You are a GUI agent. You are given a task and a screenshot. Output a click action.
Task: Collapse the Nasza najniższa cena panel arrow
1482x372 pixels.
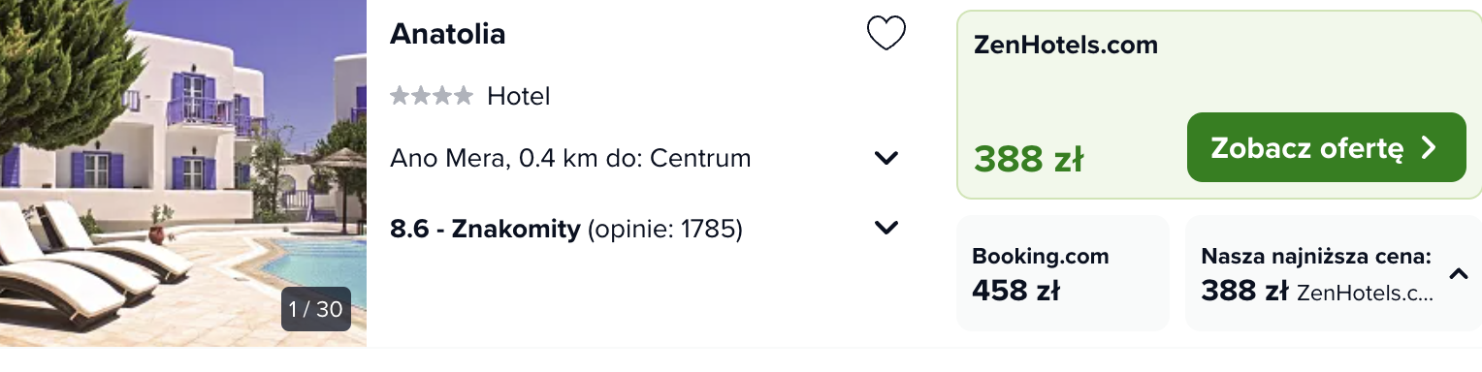pyautogui.click(x=1458, y=274)
